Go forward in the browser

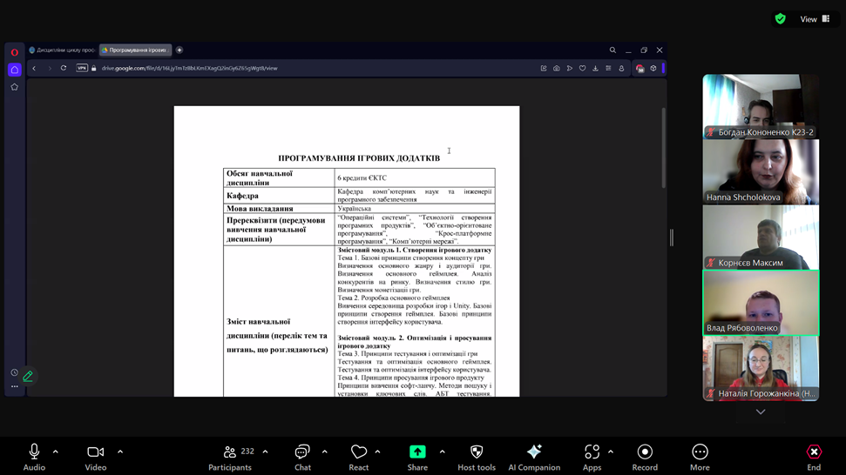[49, 69]
